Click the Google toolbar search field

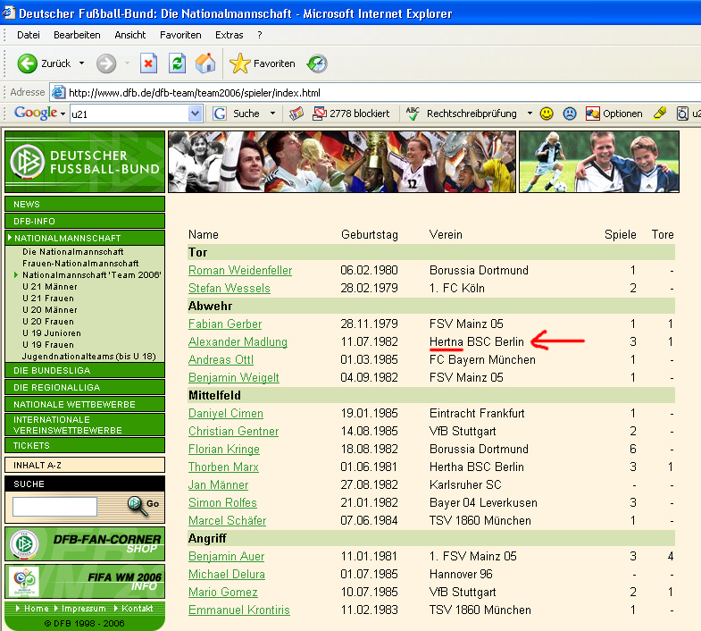(x=129, y=114)
